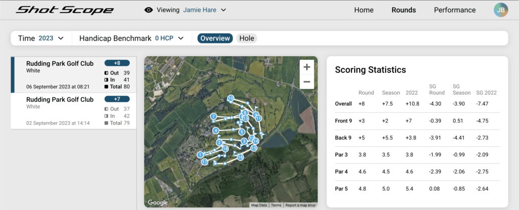Click the Shot Scope logo

(64, 10)
